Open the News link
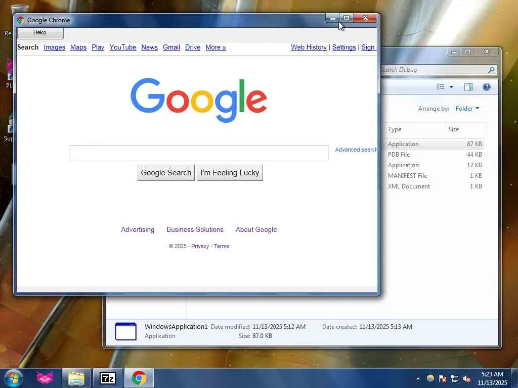Screen dimensions: 518x388 149,47
